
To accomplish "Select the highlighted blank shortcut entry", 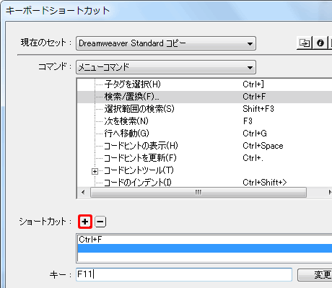I will (204, 248).
